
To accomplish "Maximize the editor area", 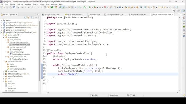I will (x=180, y=14).
